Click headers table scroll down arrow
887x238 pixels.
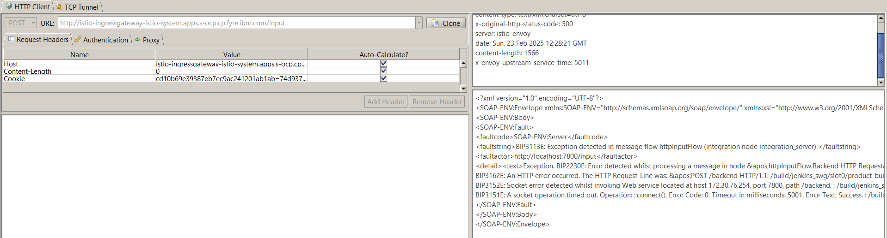tap(463, 88)
